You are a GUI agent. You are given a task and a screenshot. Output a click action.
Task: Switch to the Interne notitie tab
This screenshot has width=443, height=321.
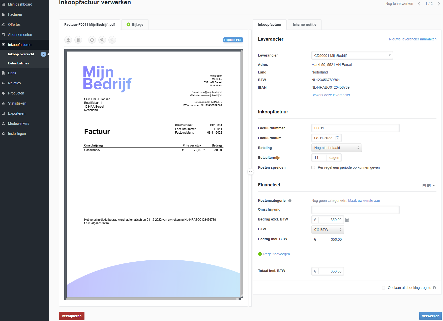pos(304,24)
